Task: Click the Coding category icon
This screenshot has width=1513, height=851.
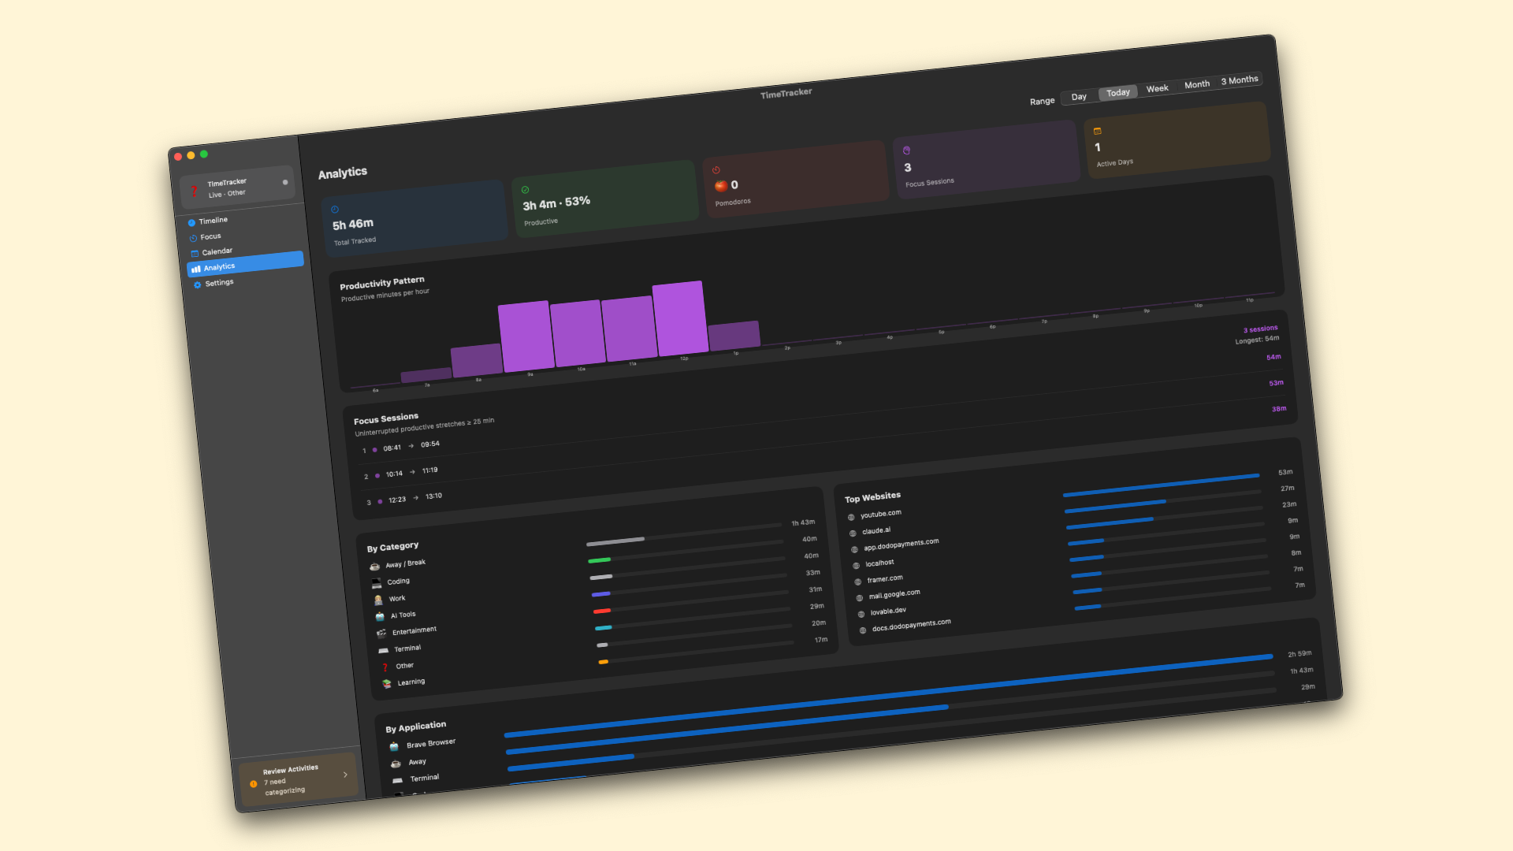Action: [x=377, y=584]
